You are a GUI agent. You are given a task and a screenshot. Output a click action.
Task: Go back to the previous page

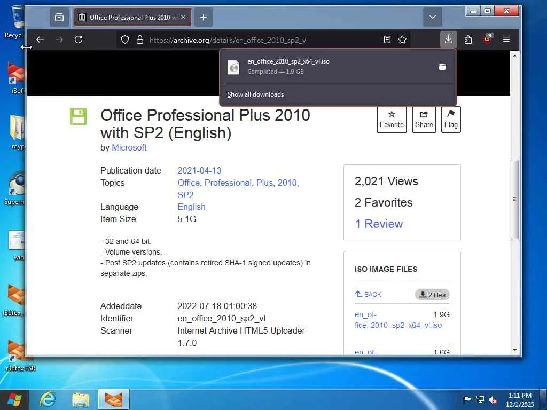coord(40,40)
